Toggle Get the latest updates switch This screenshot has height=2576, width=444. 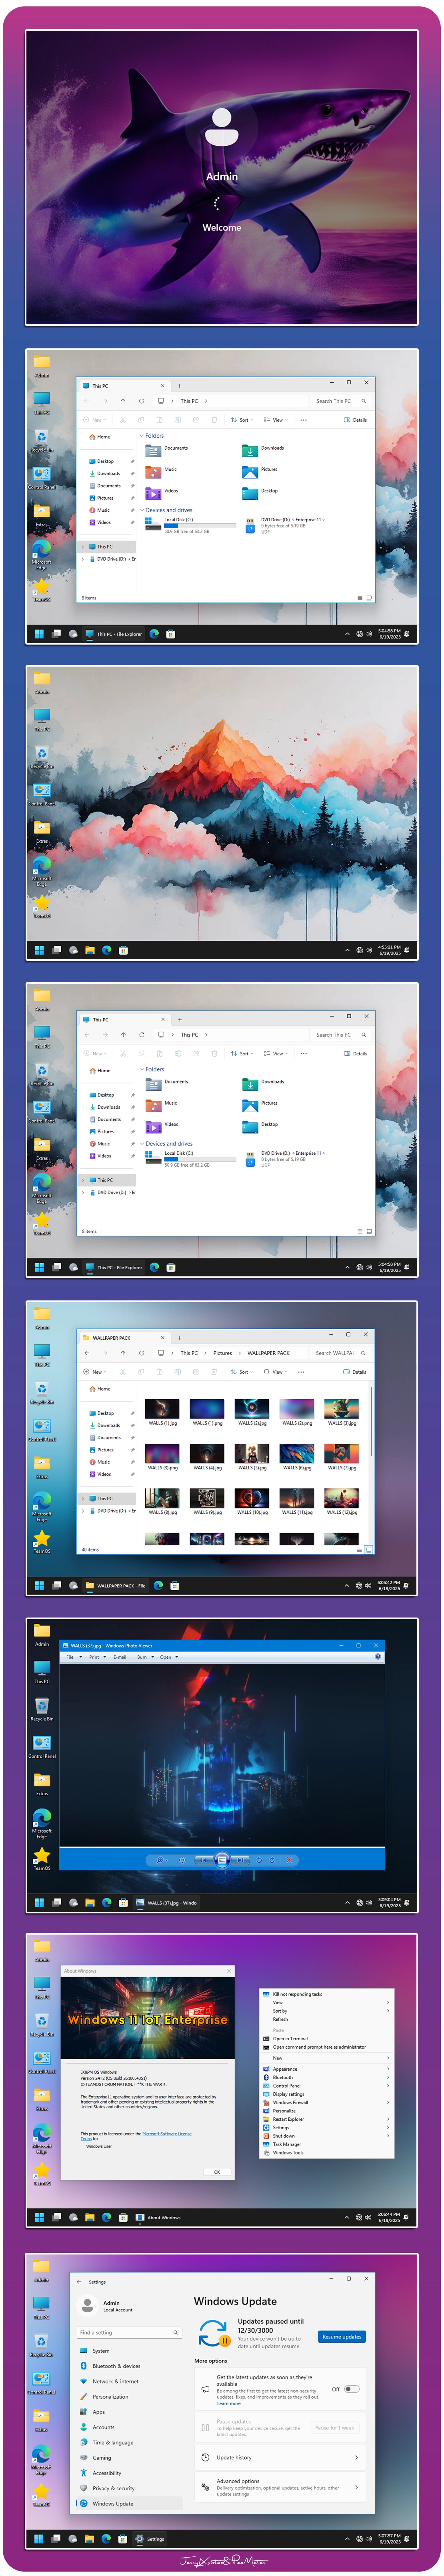pyautogui.click(x=351, y=2389)
